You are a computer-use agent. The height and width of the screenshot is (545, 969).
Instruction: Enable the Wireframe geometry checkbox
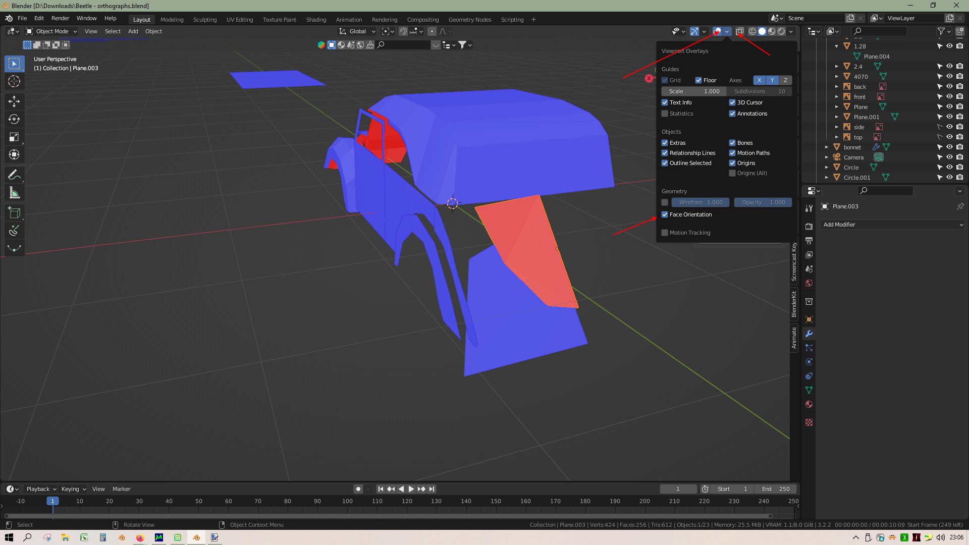pyautogui.click(x=665, y=202)
